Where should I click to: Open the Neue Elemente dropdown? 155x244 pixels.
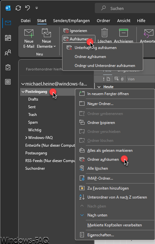[x=46, y=38]
